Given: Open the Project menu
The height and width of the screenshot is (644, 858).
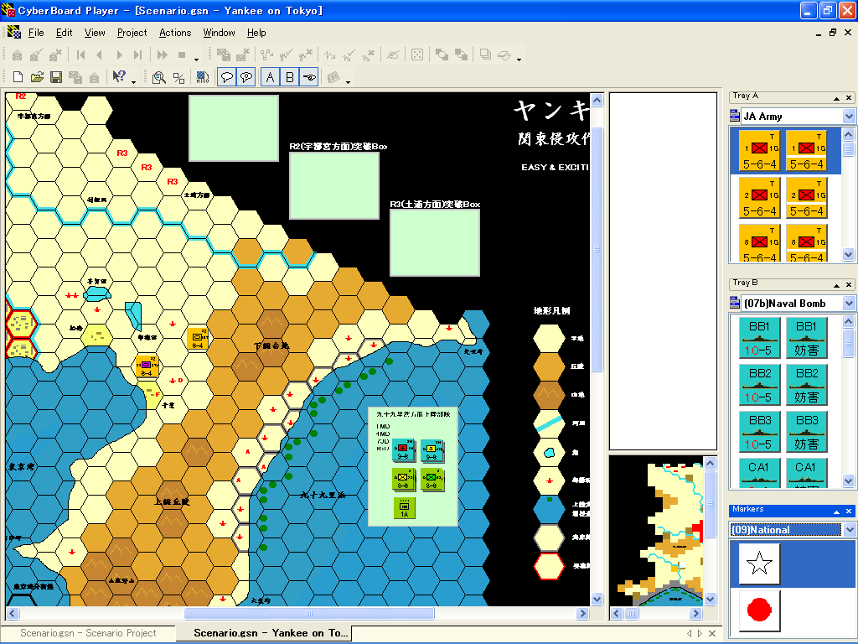Looking at the screenshot, I should tap(132, 33).
